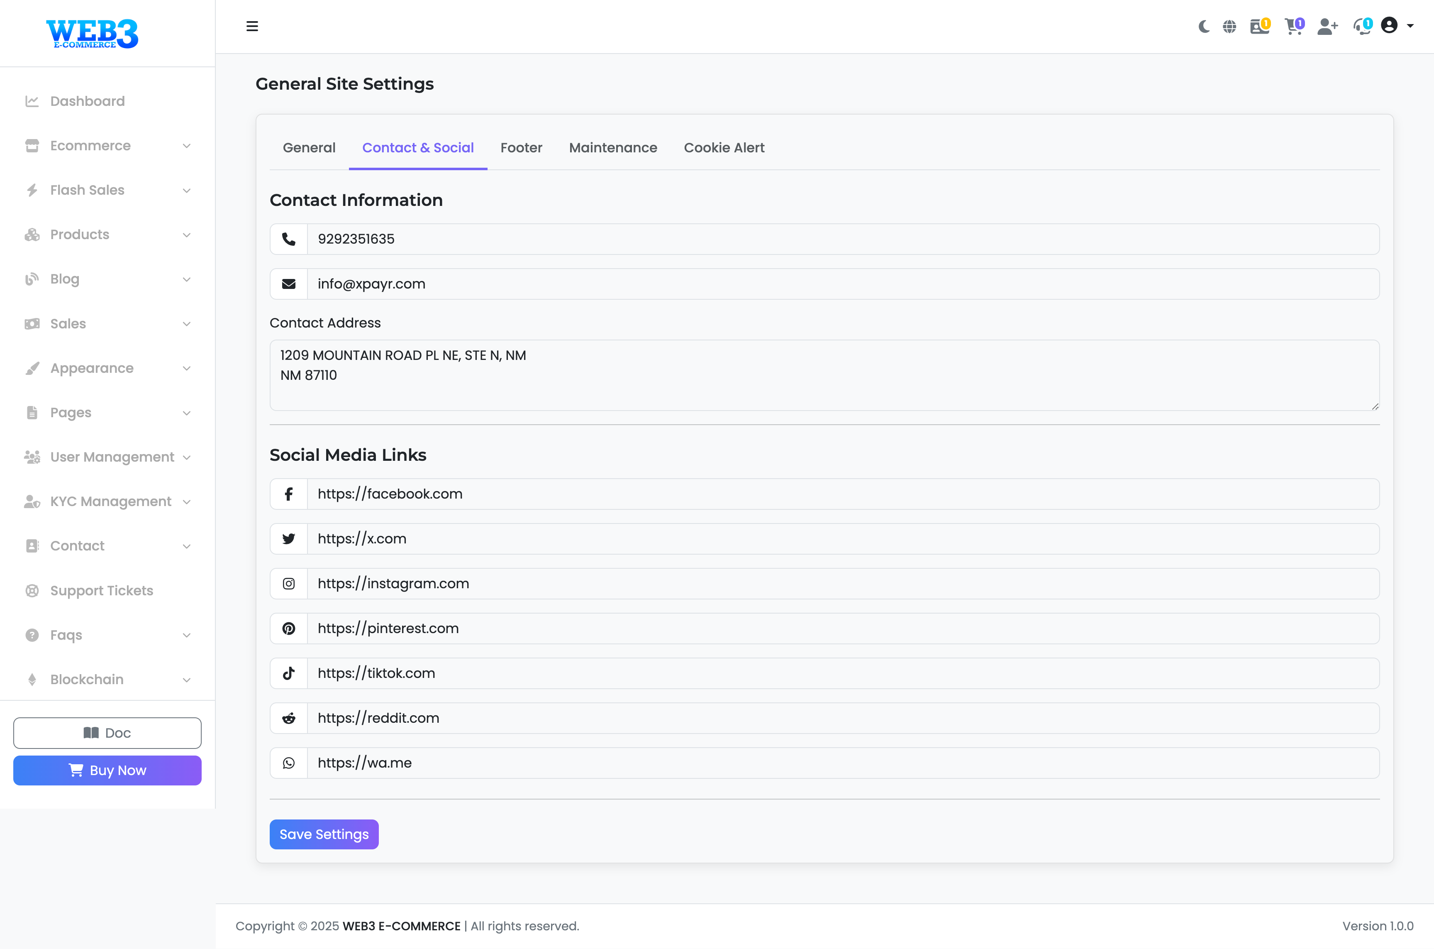Click the Save Settings button

tap(324, 834)
